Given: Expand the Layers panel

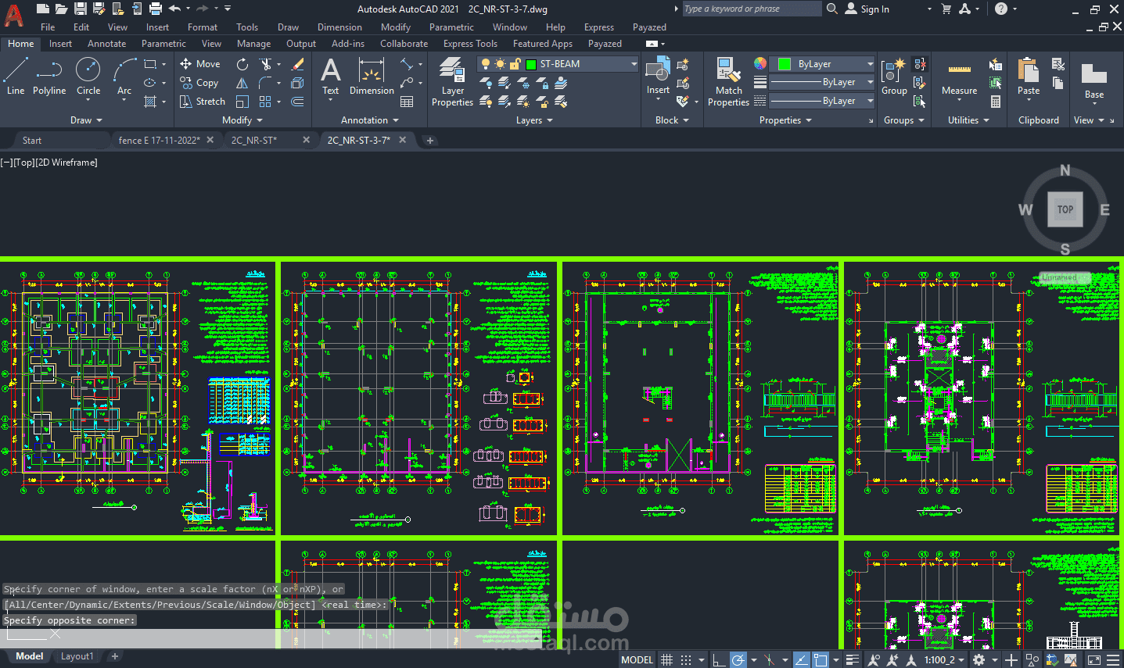Looking at the screenshot, I should 534,120.
